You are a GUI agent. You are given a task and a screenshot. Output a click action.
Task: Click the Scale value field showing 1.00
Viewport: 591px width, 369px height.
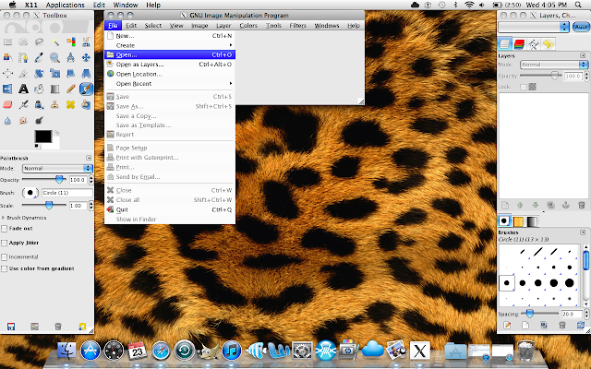click(x=78, y=206)
